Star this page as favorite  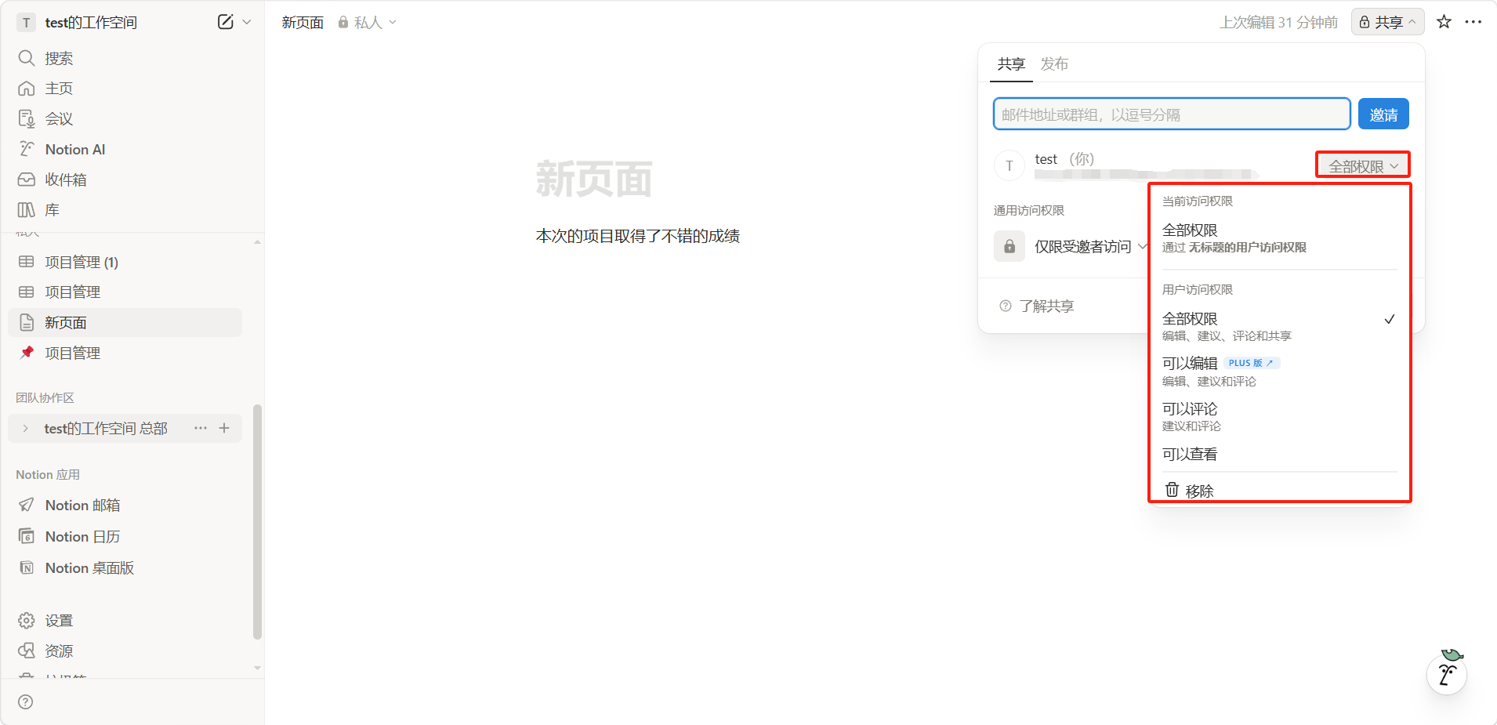coord(1444,22)
